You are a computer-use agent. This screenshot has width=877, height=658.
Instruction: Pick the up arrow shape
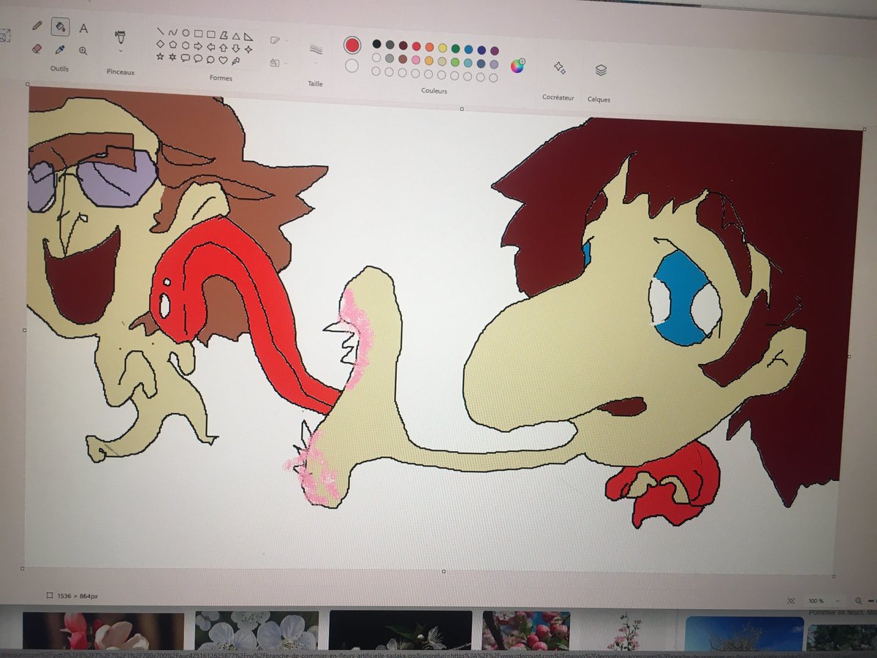coord(223,48)
